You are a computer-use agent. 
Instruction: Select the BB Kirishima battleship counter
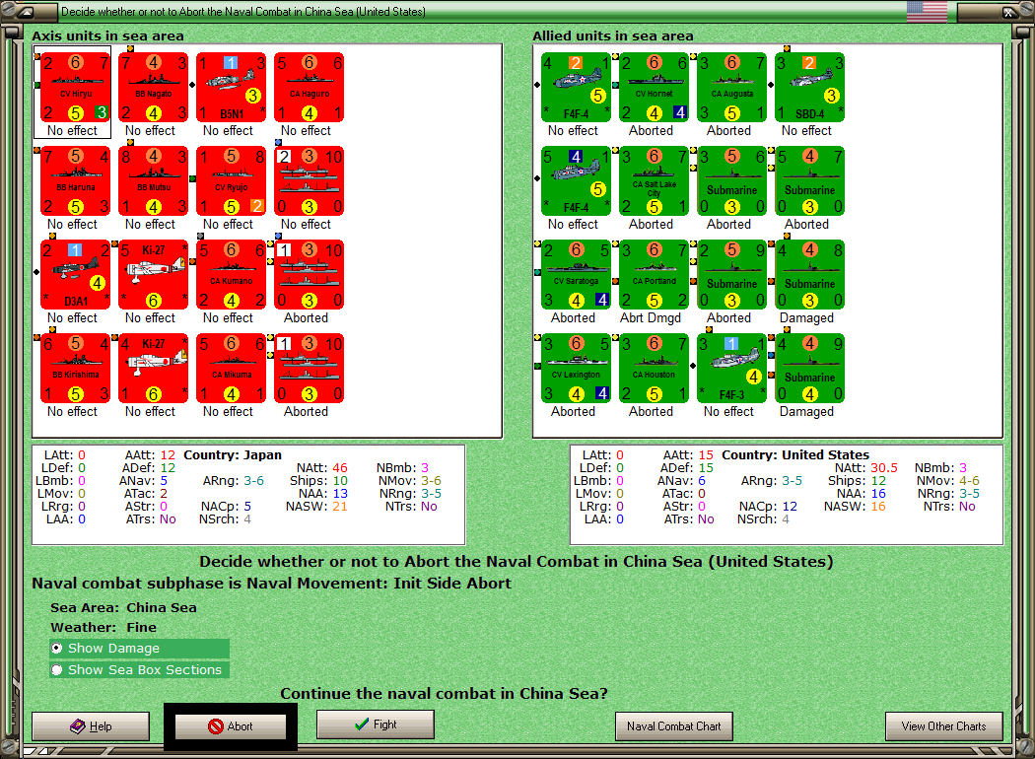point(76,369)
